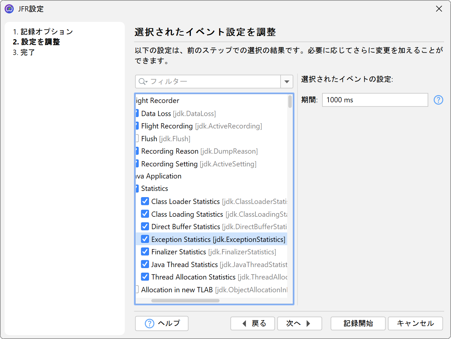Uncheck Class Loader Statistics checkbox
This screenshot has width=451, height=339.
[x=145, y=201]
